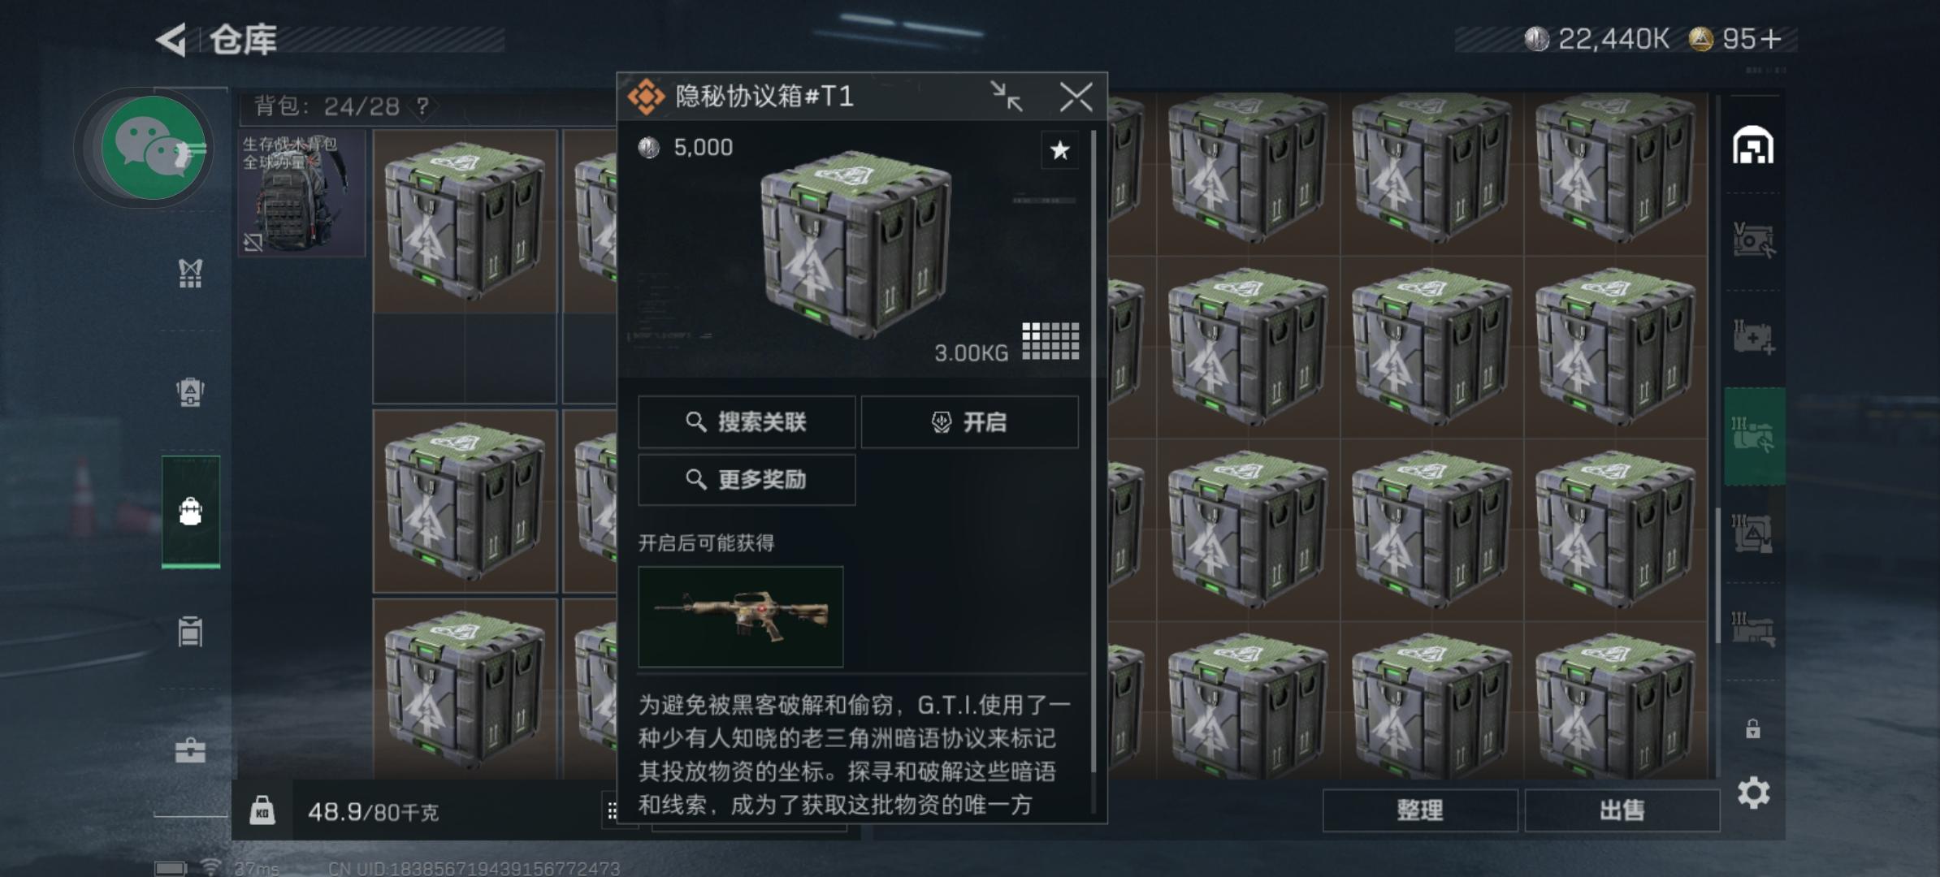The height and width of the screenshot is (877, 1940).
Task: Open the safe box icon at the top of the right sidebar
Action: pos(1753,146)
